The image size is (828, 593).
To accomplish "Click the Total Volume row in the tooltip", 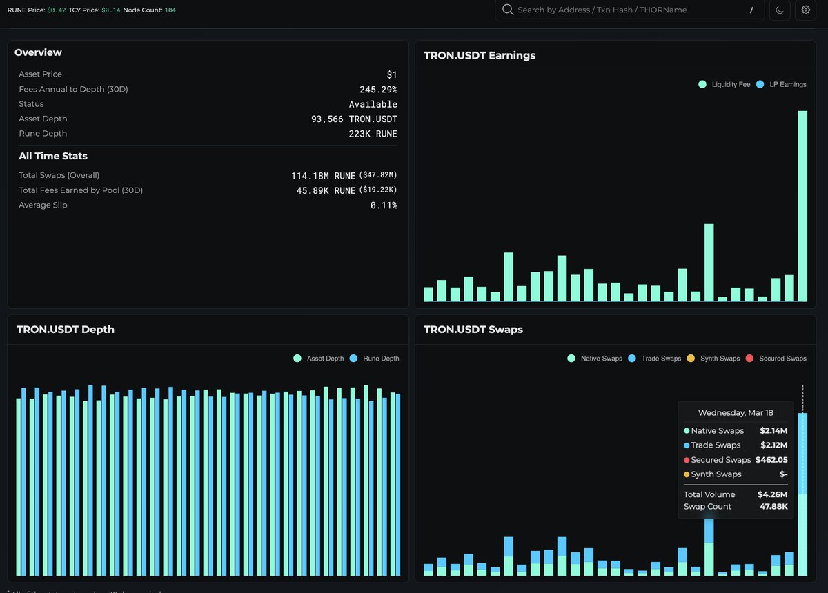I will pyautogui.click(x=735, y=494).
